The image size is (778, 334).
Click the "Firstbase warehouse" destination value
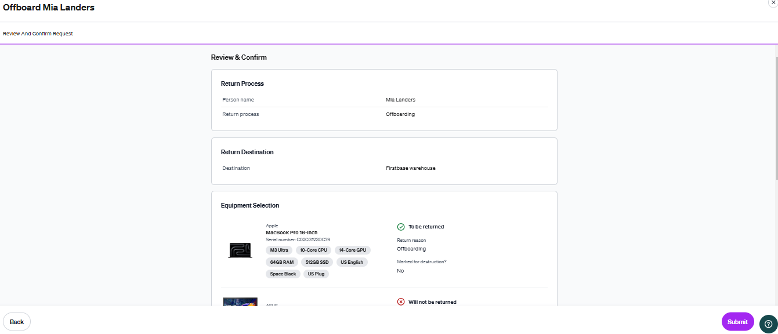[411, 168]
